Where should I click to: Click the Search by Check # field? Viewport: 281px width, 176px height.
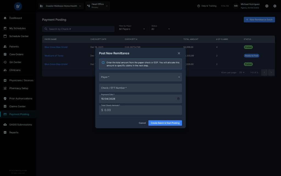(x=78, y=29)
